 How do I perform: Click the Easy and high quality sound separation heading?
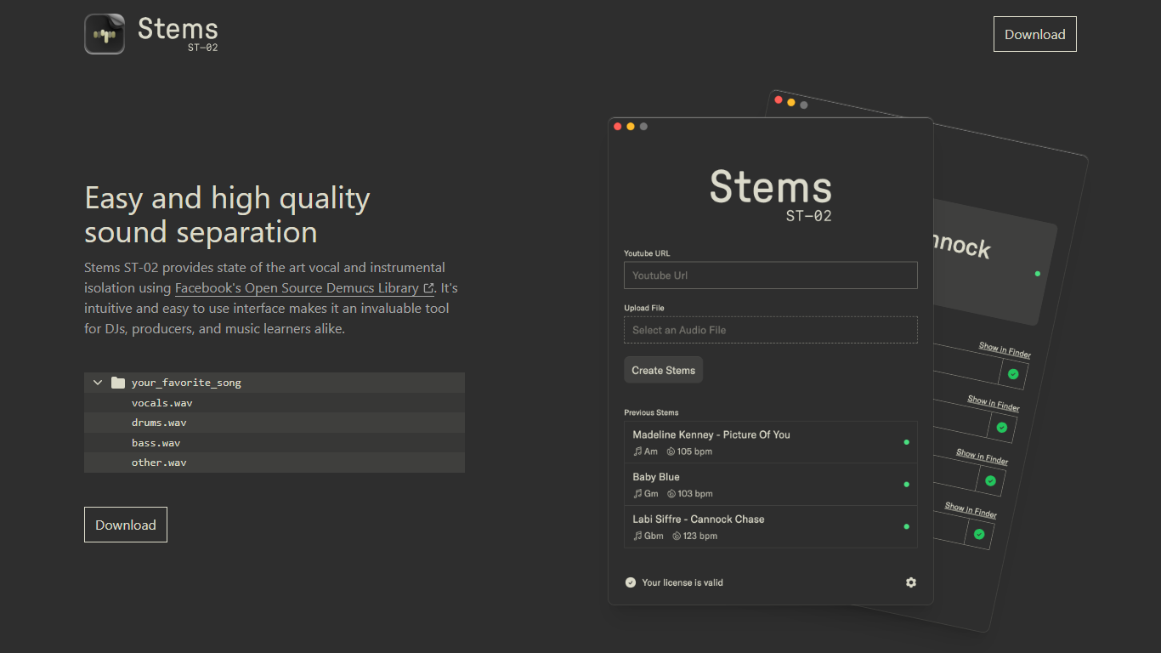click(x=227, y=214)
